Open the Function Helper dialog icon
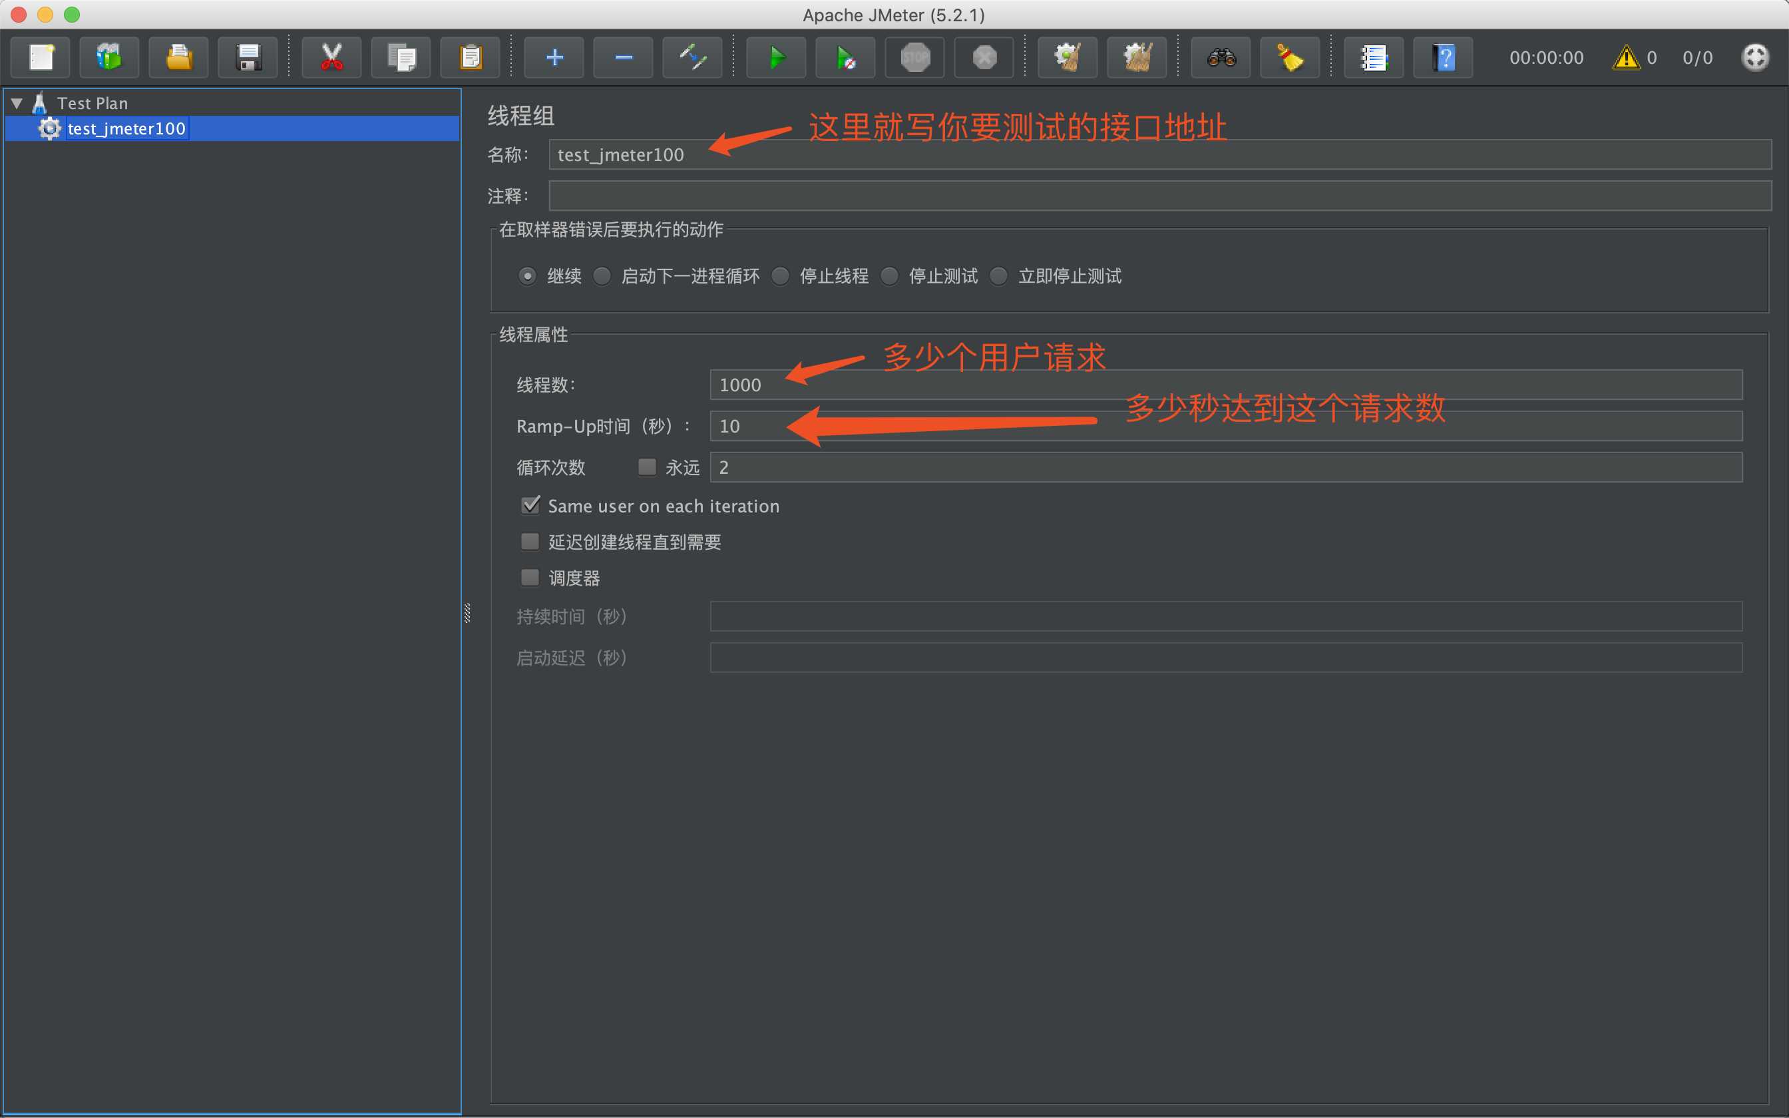 tap(1374, 57)
